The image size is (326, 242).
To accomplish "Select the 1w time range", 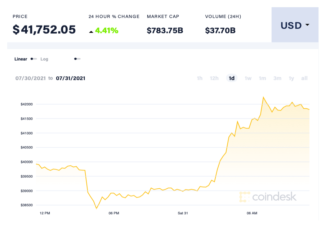I will [248, 78].
